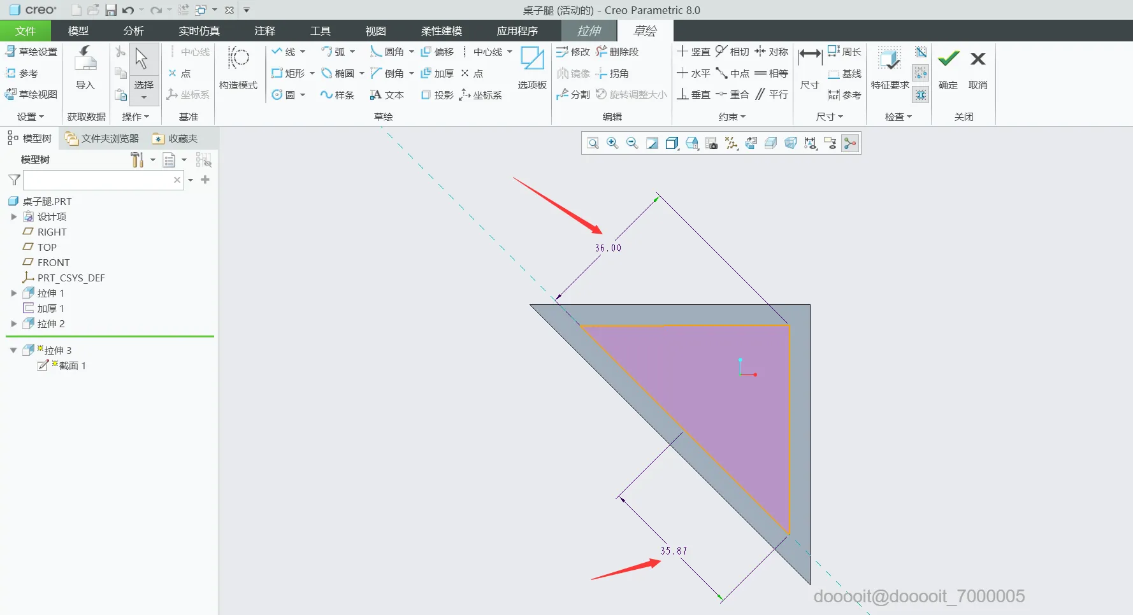Toggle Construction Mode
Image resolution: width=1133 pixels, height=615 pixels.
[x=238, y=67]
